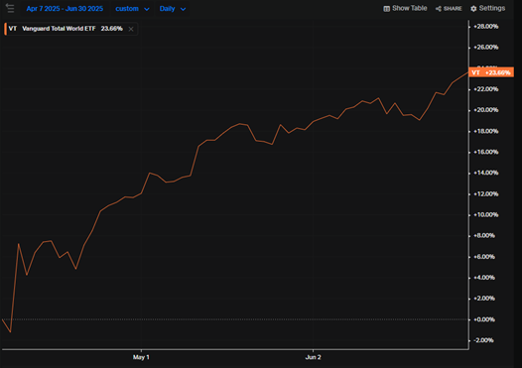Screen dimensions: 522x368
Task: Click the +8.00% axis label
Action: tap(483, 236)
